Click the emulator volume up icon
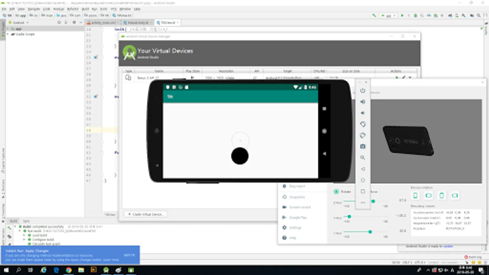 [x=362, y=102]
